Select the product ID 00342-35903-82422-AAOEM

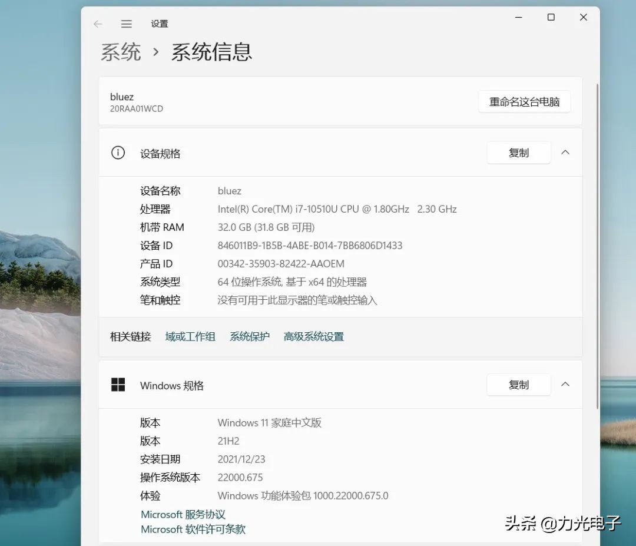[x=281, y=264]
